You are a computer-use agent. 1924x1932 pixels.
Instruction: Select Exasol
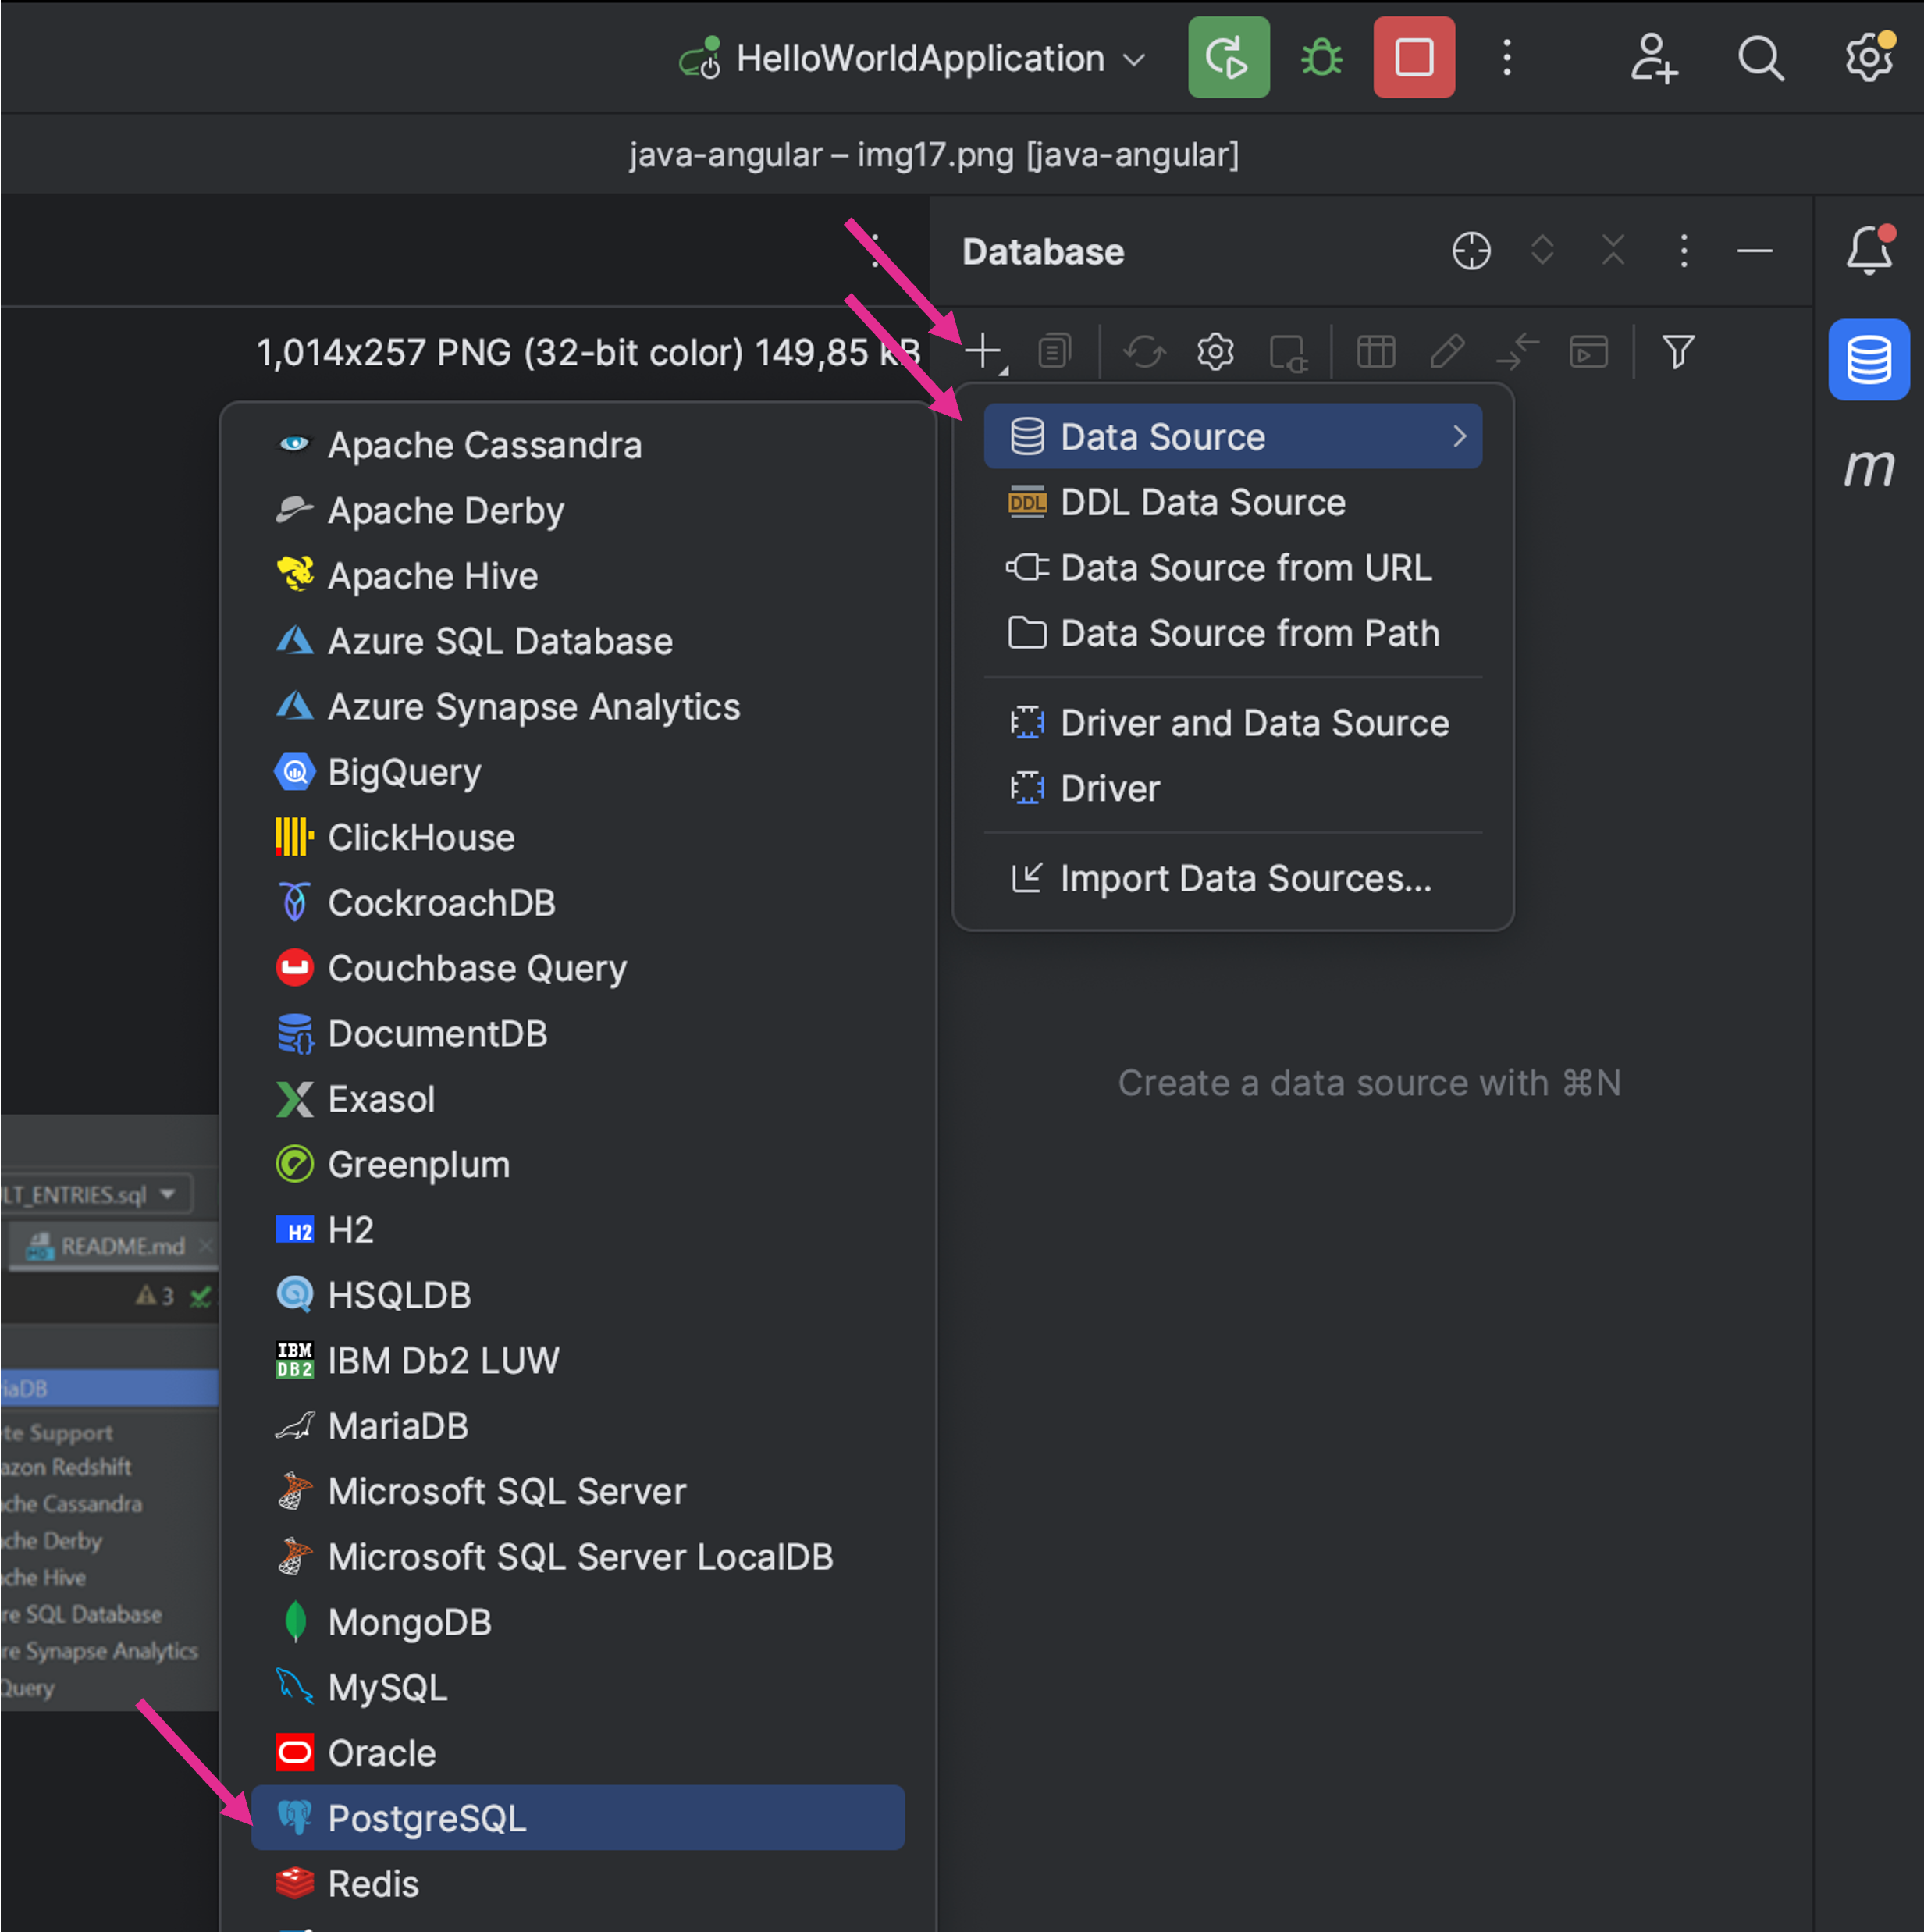click(578, 1099)
